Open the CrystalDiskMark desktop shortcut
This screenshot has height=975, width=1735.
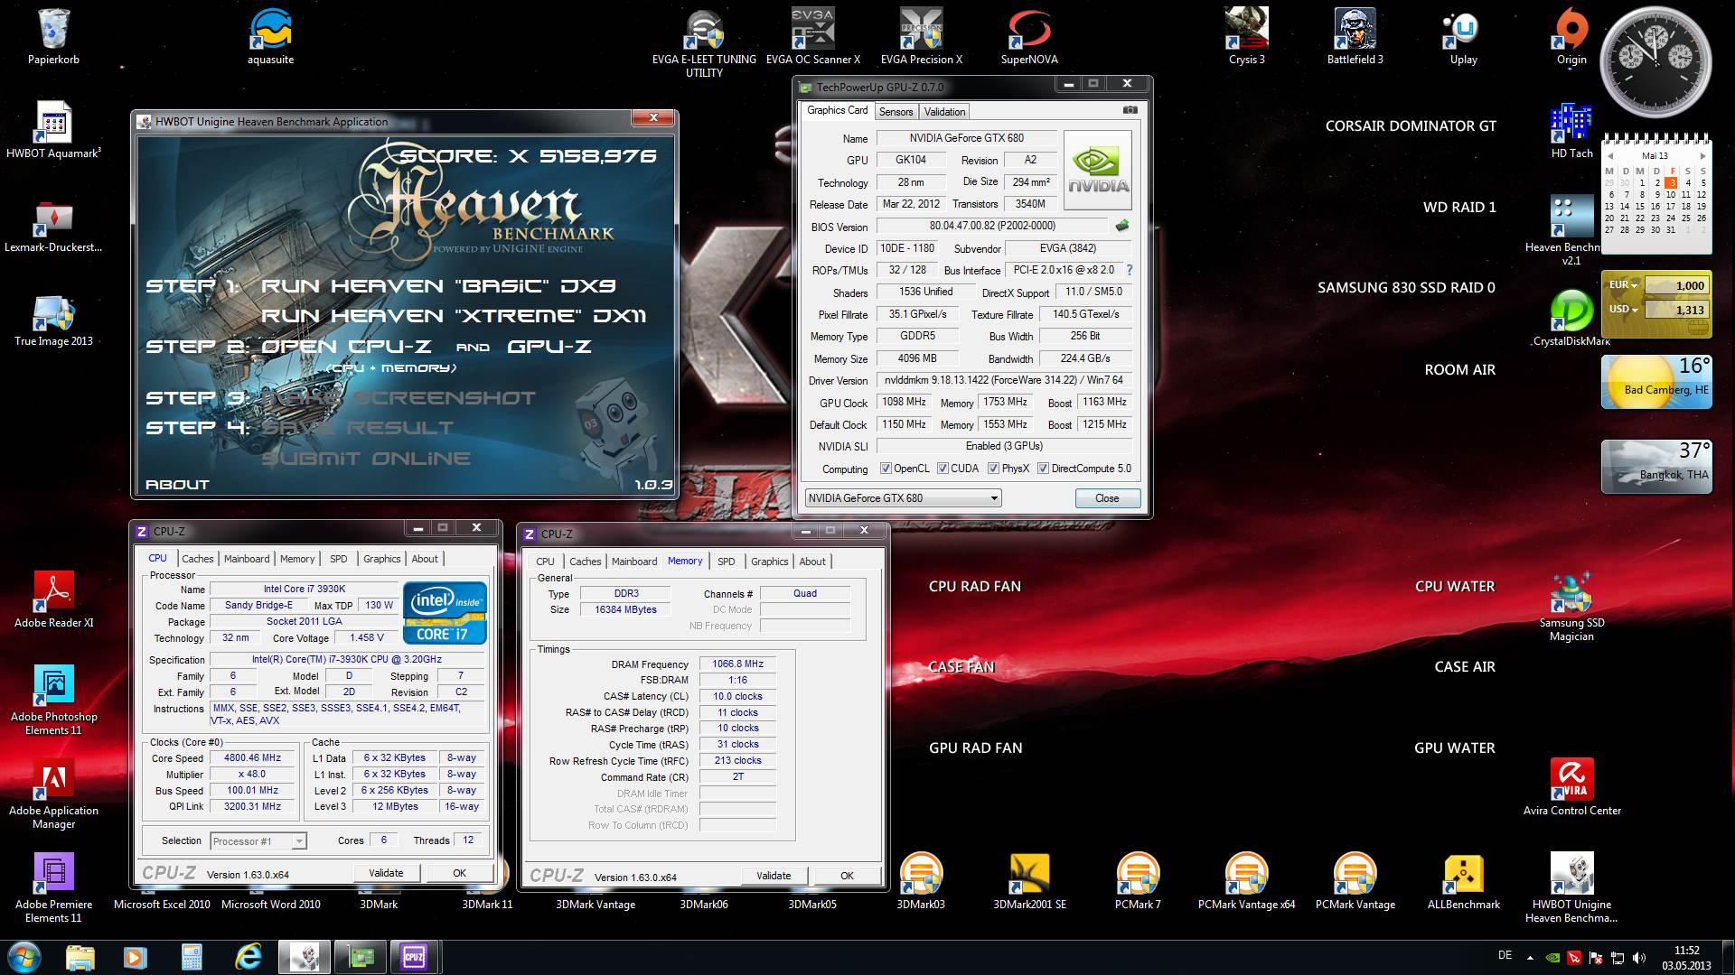(x=1571, y=318)
